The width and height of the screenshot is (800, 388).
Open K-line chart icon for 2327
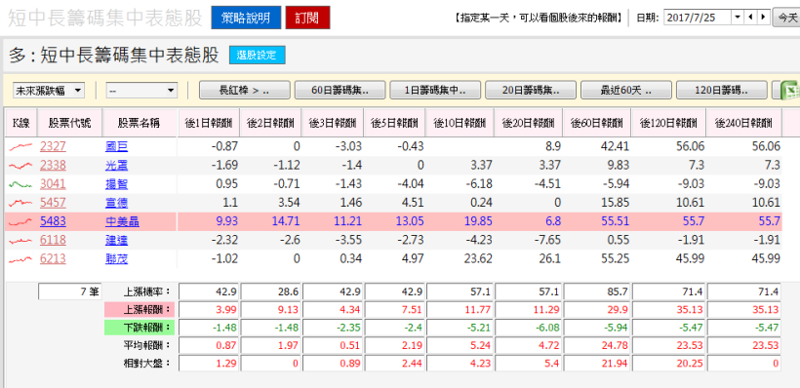[20, 147]
